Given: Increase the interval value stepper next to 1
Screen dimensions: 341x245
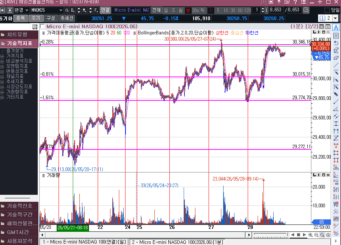Looking at the screenshot, I should (263, 9).
